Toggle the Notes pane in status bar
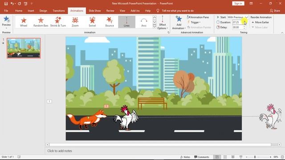 click(x=185, y=157)
